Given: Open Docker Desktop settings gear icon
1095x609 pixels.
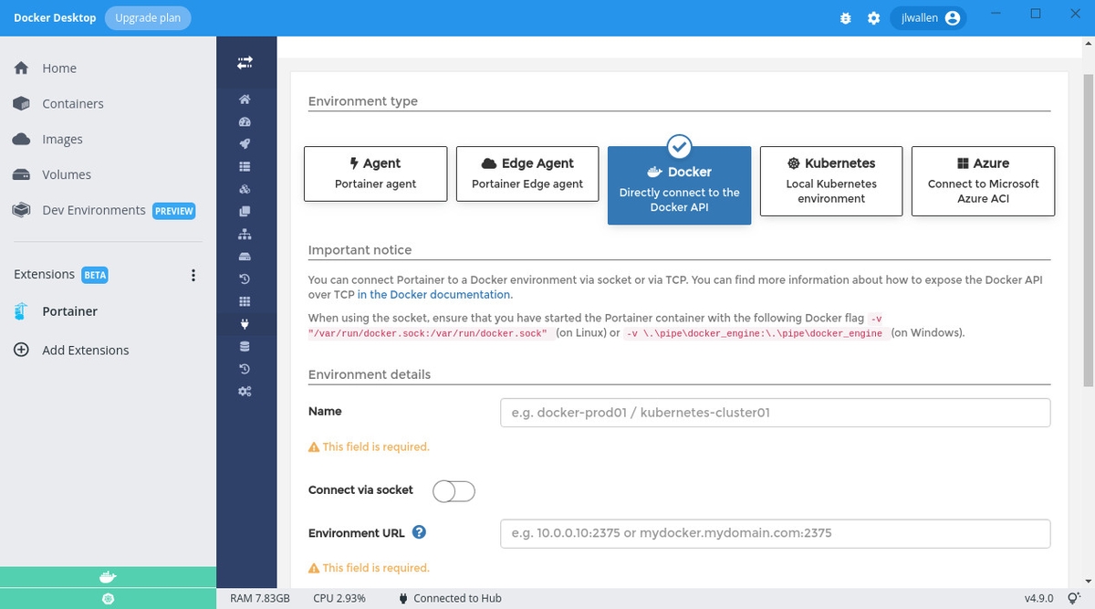Looking at the screenshot, I should pos(873,18).
